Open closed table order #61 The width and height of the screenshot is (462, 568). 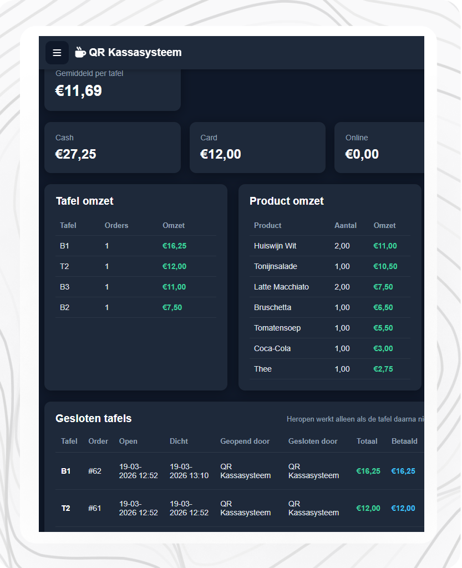pyautogui.click(x=95, y=508)
